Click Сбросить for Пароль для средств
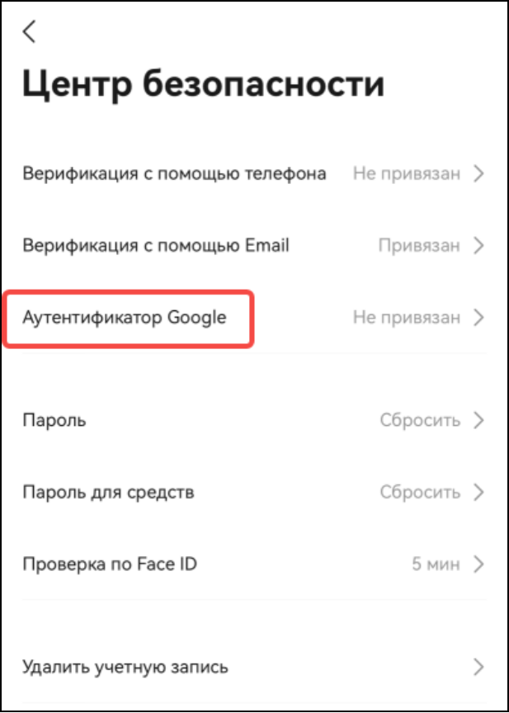 tap(420, 493)
